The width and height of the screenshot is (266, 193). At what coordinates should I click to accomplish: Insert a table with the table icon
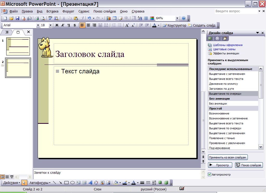115,18
